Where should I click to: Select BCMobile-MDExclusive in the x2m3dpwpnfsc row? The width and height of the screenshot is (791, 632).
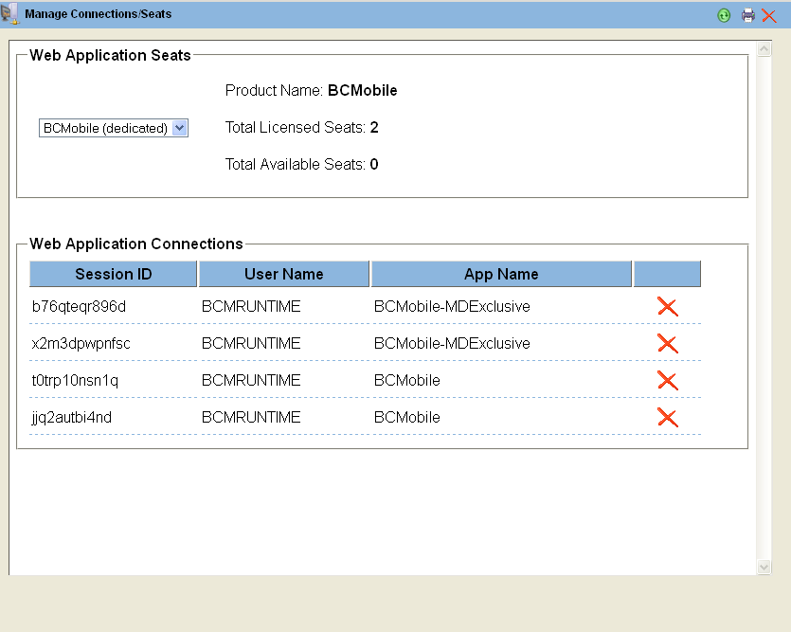coord(452,343)
